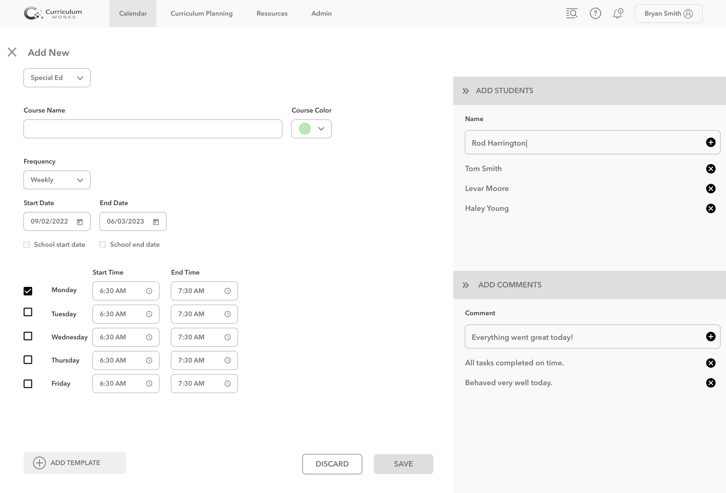The height and width of the screenshot is (493, 726).
Task: Click Monday start time 6:30 AM field
Action: click(125, 291)
